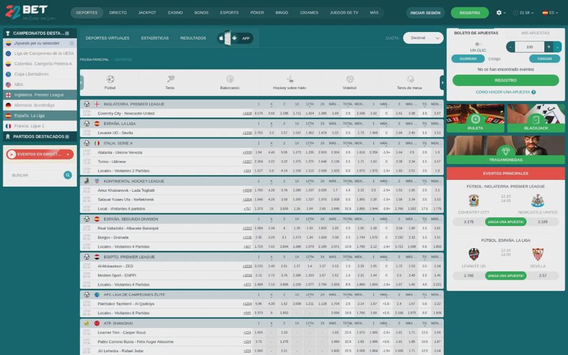
Task: Collapse the Campeonatos Destacados section
Action: point(67,33)
